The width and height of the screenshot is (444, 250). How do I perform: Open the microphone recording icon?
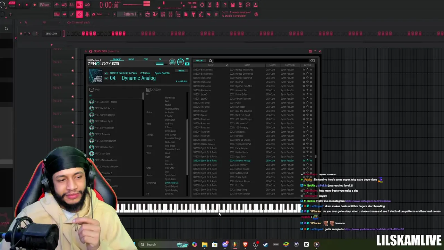pos(217,5)
